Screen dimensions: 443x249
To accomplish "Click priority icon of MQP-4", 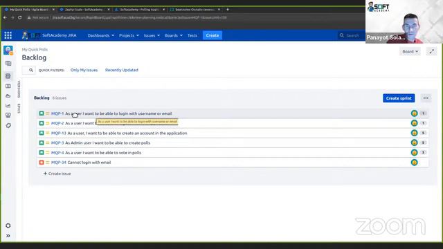I will click(48, 153).
